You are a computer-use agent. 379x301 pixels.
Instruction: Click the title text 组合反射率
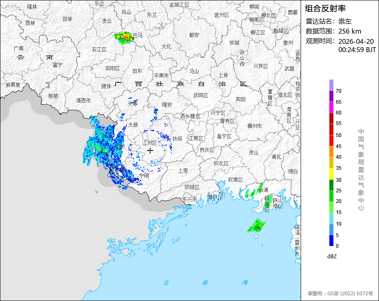(x=325, y=9)
